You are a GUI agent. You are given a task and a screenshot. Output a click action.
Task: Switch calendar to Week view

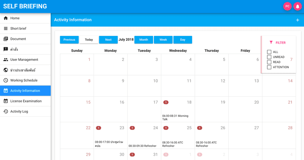point(163,40)
